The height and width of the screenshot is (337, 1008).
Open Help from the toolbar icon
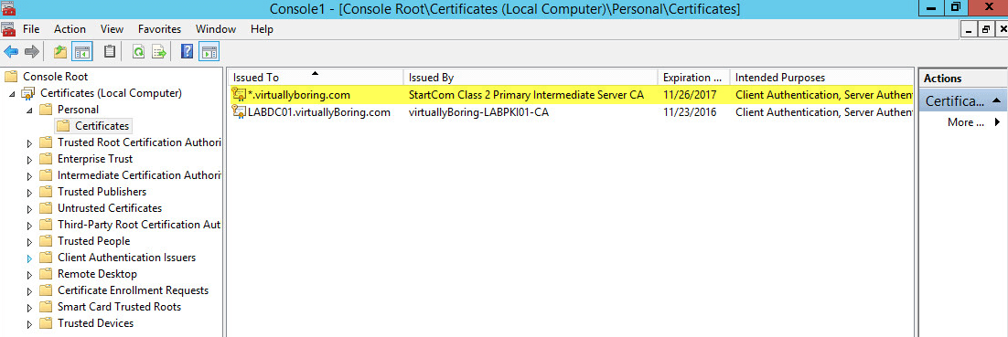click(188, 51)
